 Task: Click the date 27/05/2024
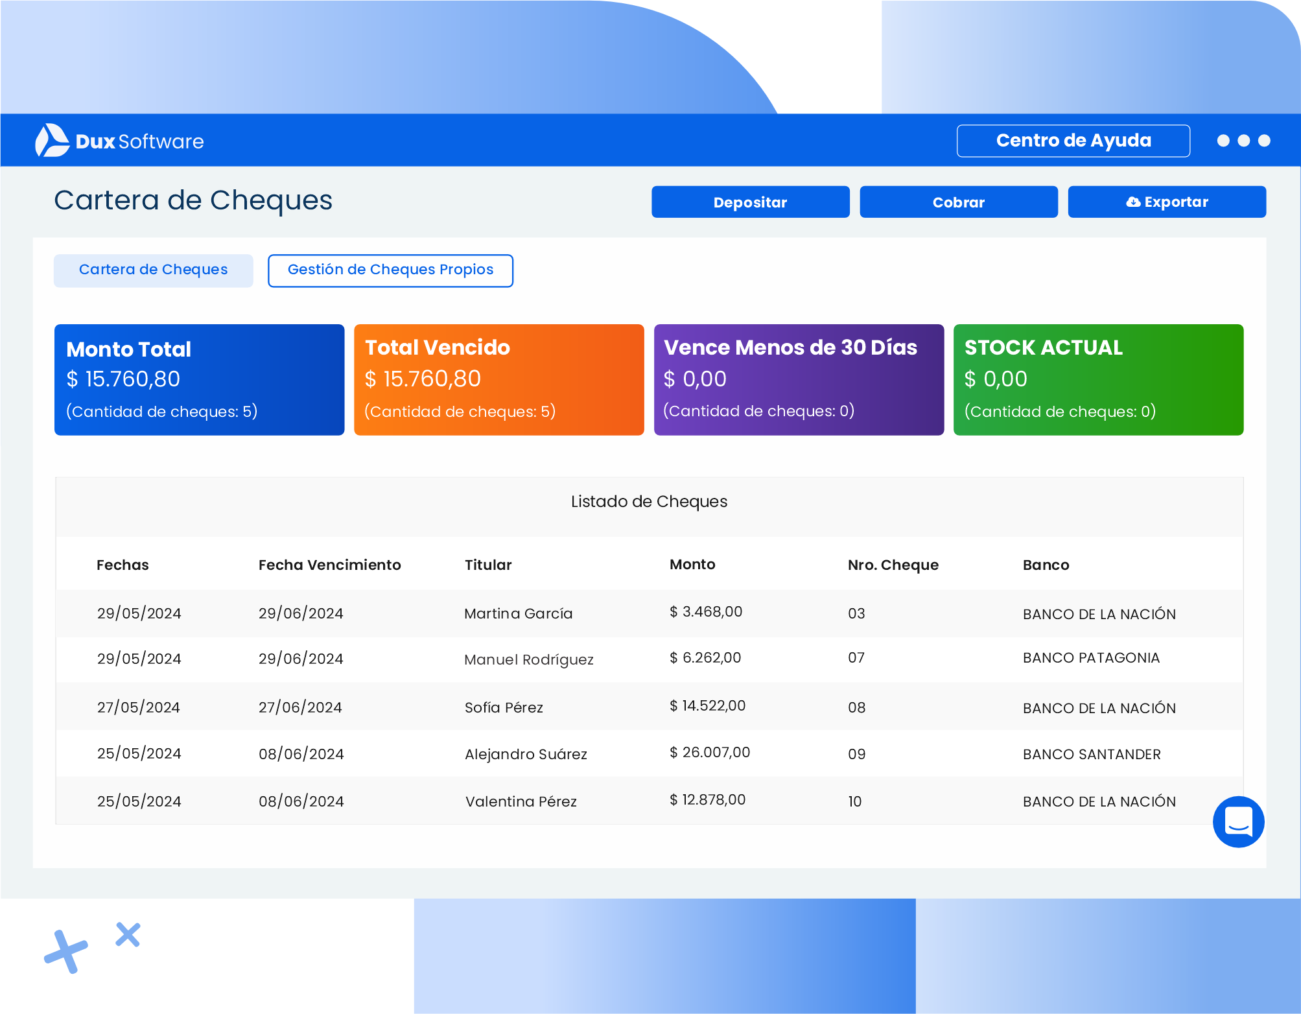click(x=139, y=707)
